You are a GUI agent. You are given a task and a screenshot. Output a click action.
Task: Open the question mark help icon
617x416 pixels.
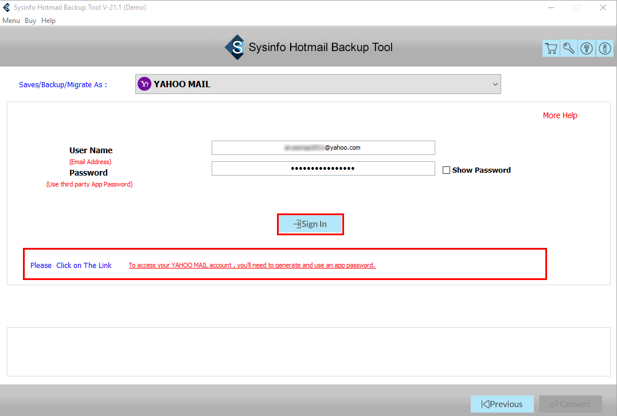(x=587, y=48)
